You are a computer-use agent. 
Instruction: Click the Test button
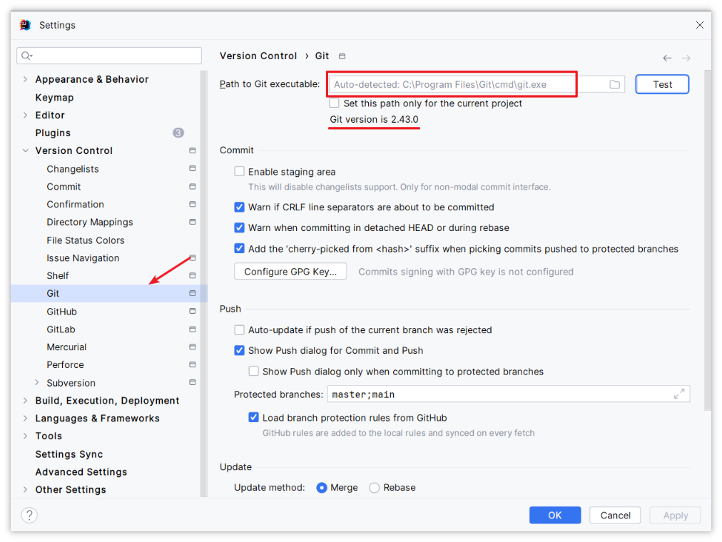[662, 84]
